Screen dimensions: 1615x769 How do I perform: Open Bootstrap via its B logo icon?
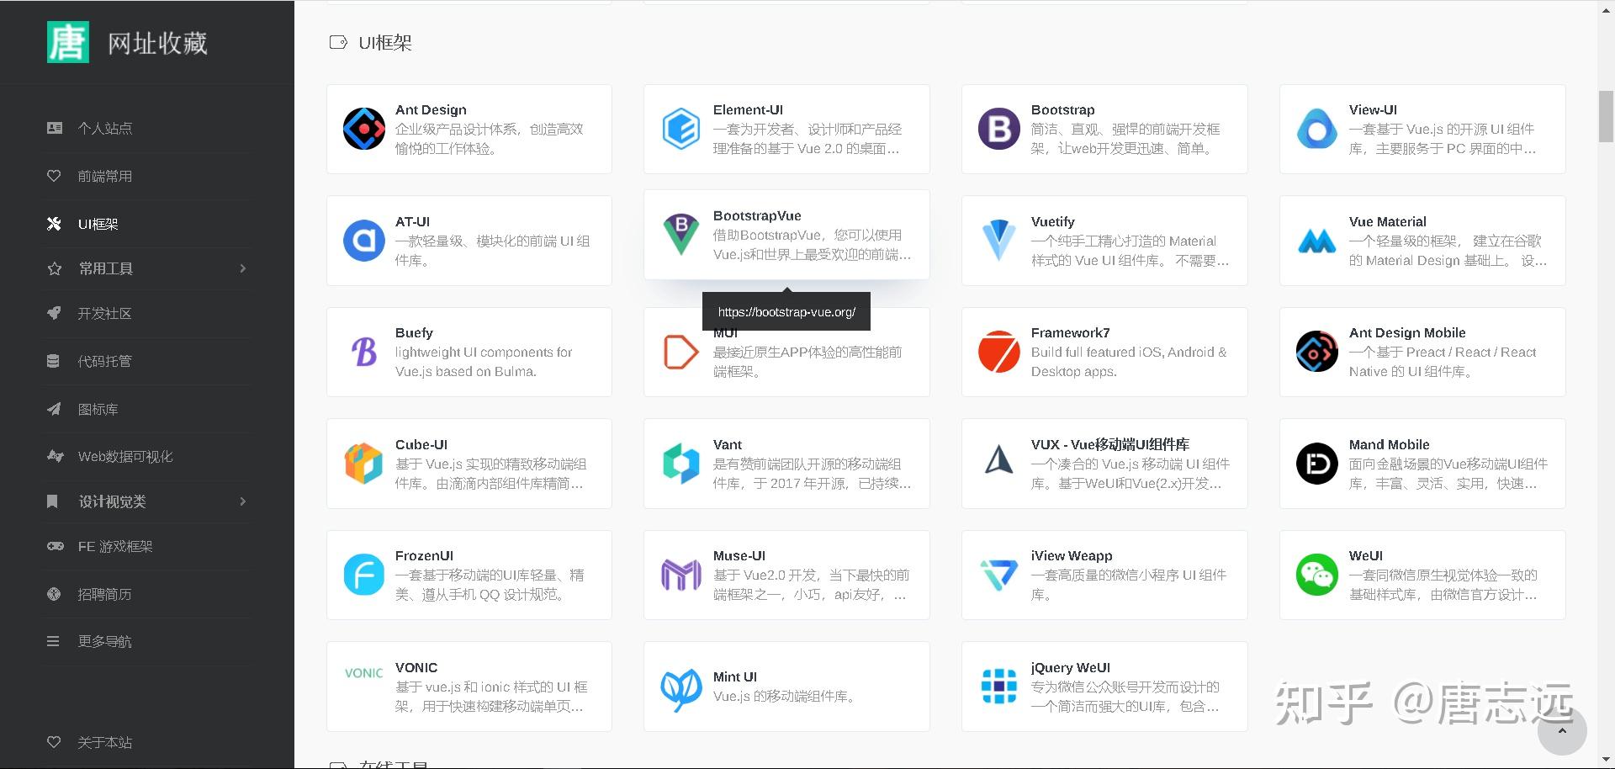coord(998,128)
